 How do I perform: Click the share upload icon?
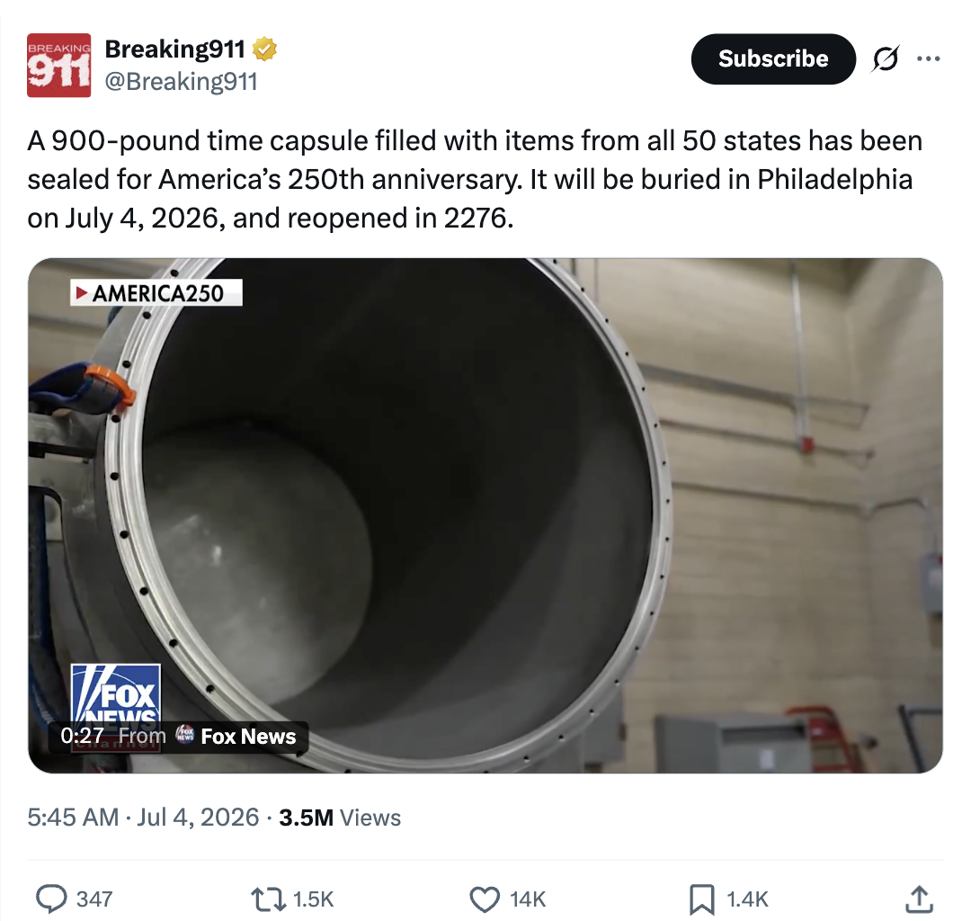point(919,899)
